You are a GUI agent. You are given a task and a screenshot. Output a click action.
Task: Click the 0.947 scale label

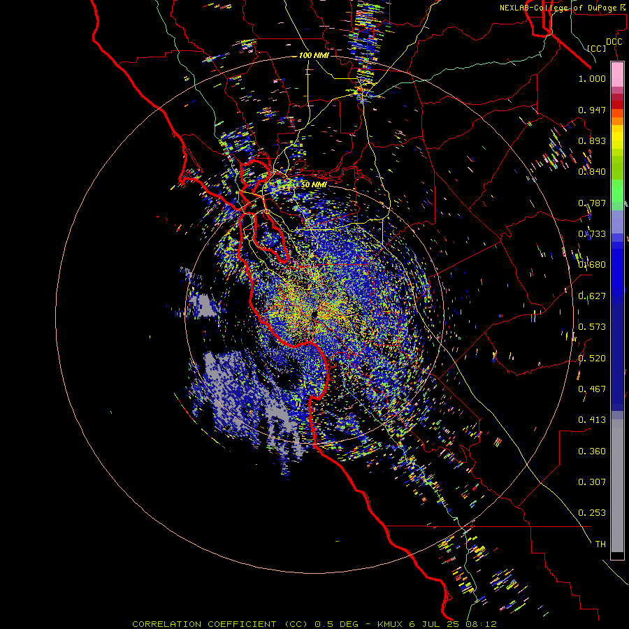(x=592, y=110)
